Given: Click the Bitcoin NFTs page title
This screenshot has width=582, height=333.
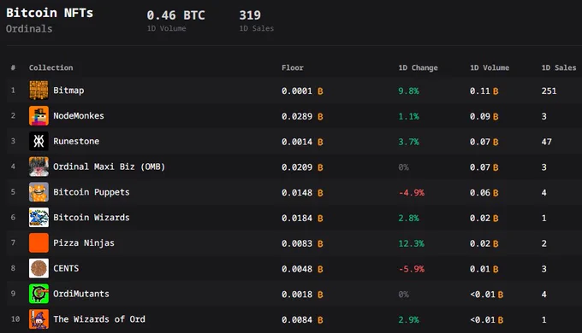Looking at the screenshot, I should point(50,13).
